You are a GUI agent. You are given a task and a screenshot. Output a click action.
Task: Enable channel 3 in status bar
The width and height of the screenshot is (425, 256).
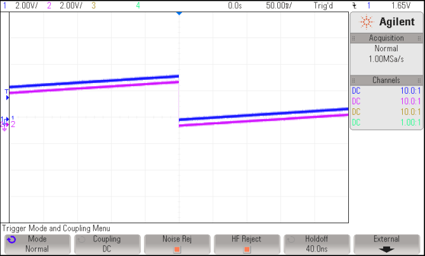(x=93, y=5)
